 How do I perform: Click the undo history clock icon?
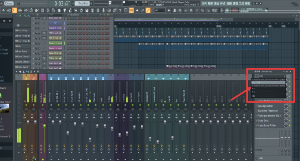(81, 10)
